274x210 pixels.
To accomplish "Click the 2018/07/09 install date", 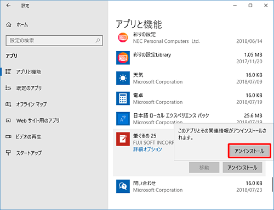I will [x=249, y=82].
